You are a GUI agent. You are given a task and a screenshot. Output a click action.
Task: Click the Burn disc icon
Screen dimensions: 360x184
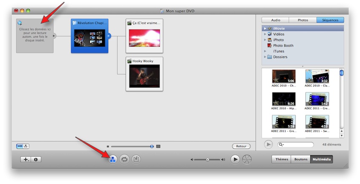click(x=247, y=159)
